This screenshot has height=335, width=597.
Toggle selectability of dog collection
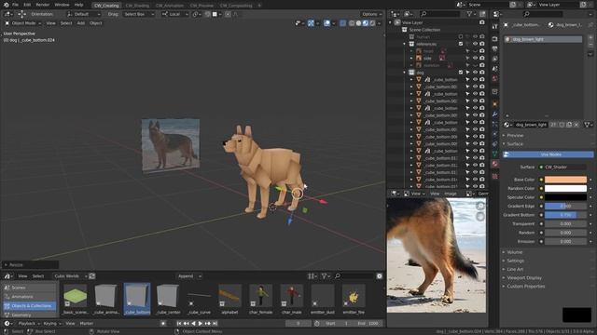click(x=467, y=73)
